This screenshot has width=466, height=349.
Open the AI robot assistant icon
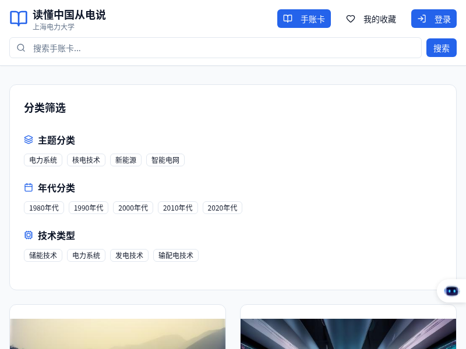tap(452, 291)
